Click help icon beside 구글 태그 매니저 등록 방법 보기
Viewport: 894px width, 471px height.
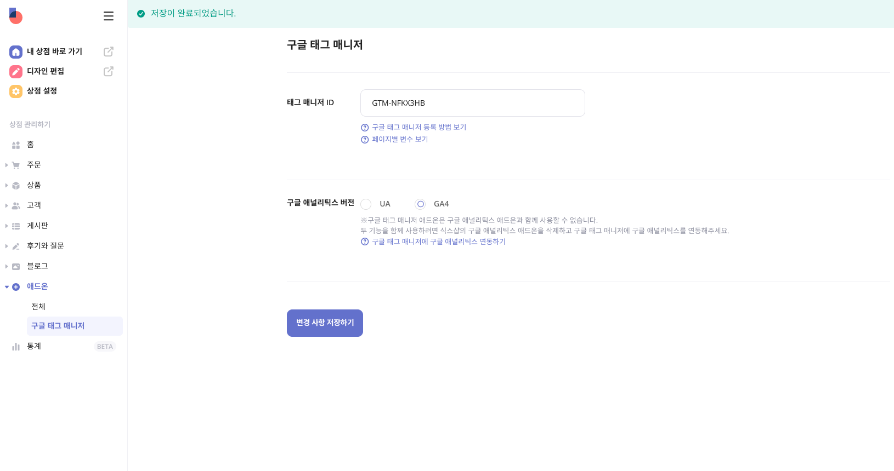pos(365,128)
